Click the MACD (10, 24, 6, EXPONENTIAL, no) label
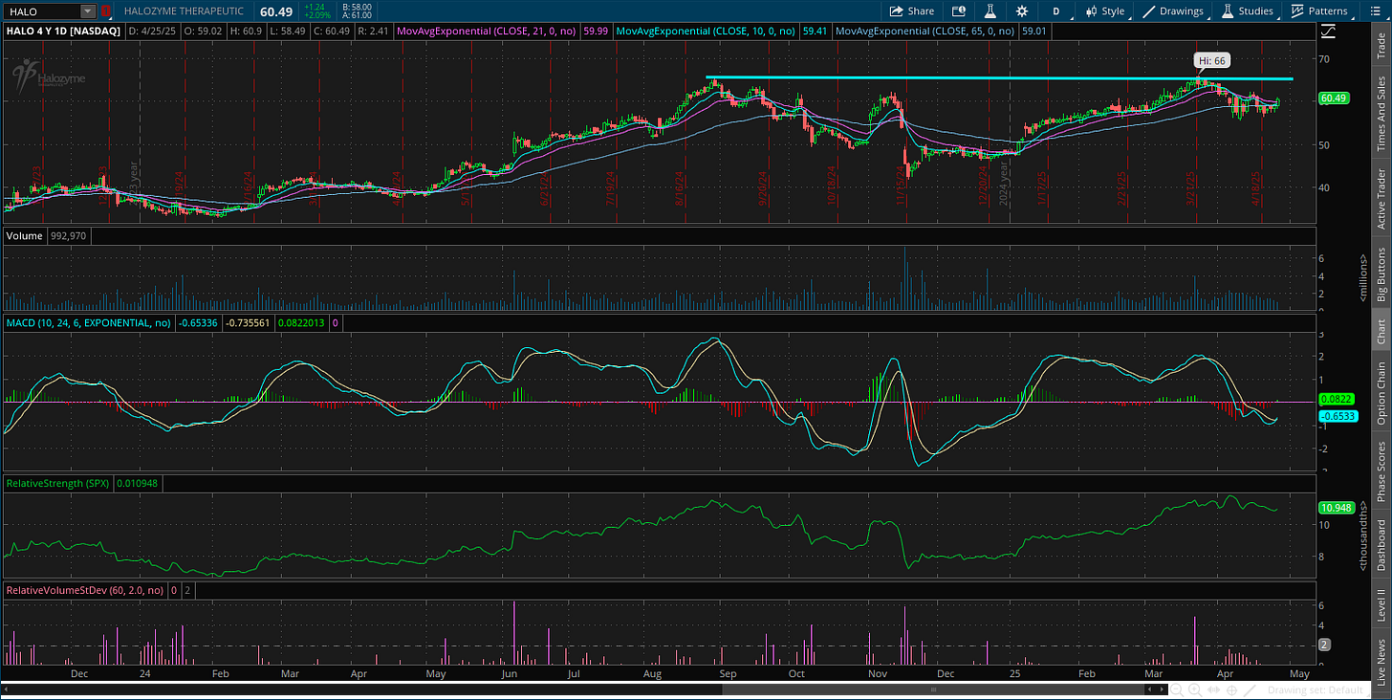1392x700 pixels. point(89,323)
